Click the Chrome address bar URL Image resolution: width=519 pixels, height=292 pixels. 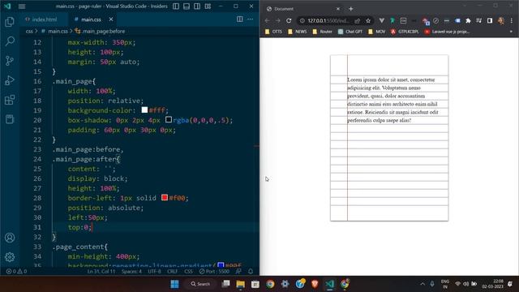pos(328,20)
